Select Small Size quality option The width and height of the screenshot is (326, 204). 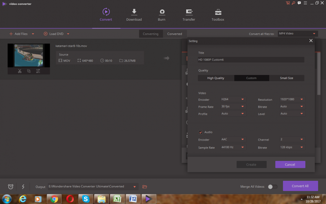(287, 78)
